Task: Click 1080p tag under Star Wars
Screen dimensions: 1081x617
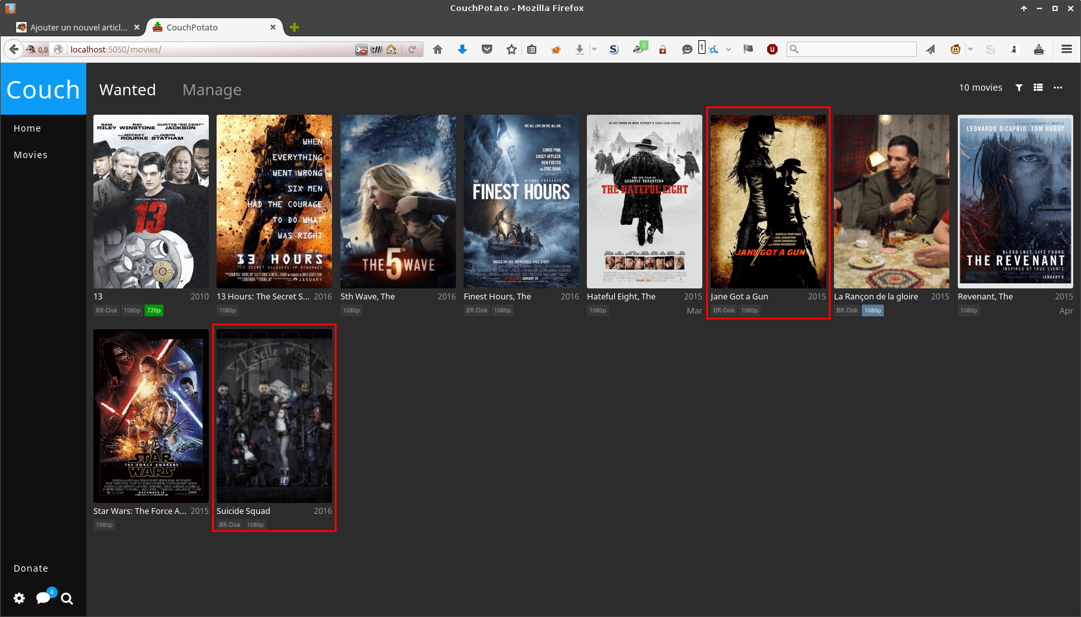Action: click(104, 525)
